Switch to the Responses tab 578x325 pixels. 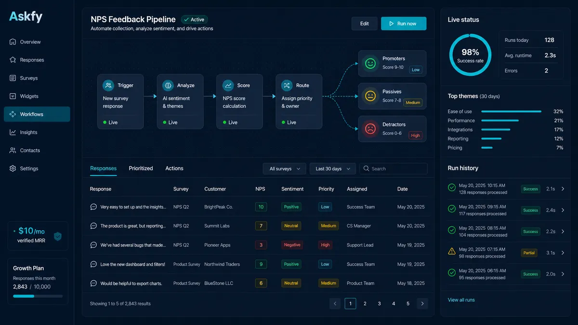[x=103, y=169]
